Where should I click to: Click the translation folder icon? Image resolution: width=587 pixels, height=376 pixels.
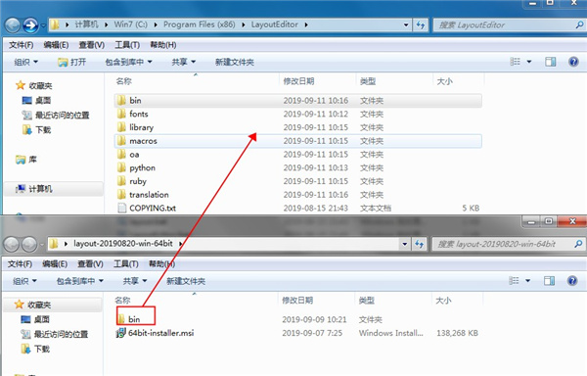click(x=121, y=195)
